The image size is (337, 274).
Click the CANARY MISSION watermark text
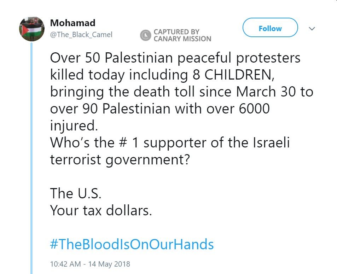point(182,39)
